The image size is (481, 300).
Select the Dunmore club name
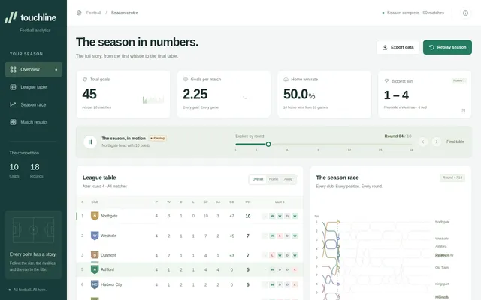[x=108, y=255]
